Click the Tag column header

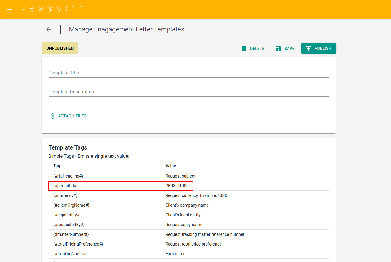click(x=57, y=166)
